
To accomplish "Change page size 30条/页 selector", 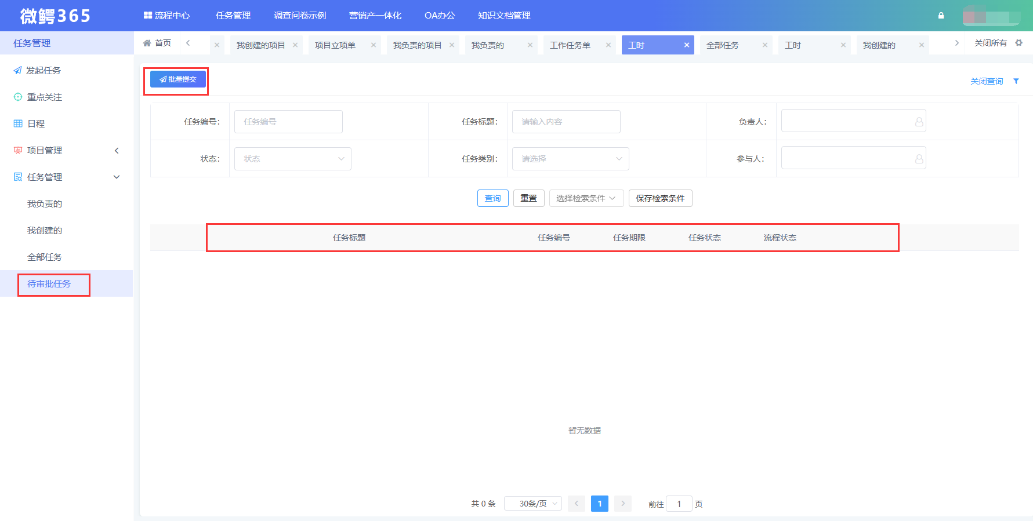I will click(533, 504).
